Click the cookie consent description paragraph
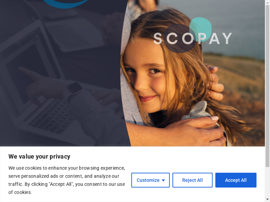Screen dimensions: 270x202 [x=67, y=180]
